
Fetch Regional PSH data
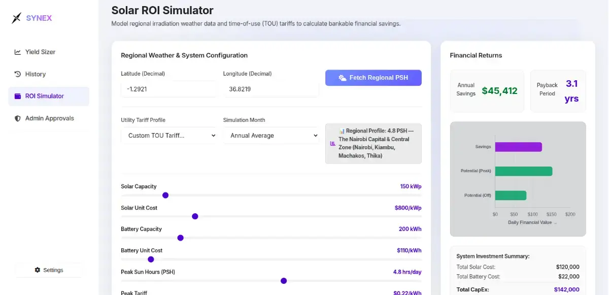374,78
